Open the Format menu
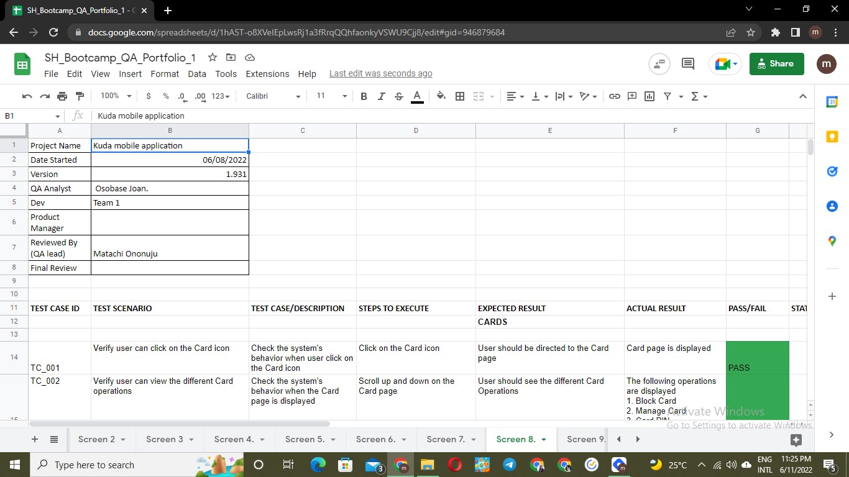 pos(165,74)
